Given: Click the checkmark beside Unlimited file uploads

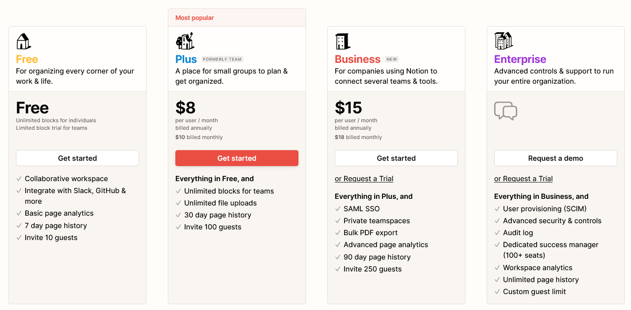Looking at the screenshot, I should (178, 203).
